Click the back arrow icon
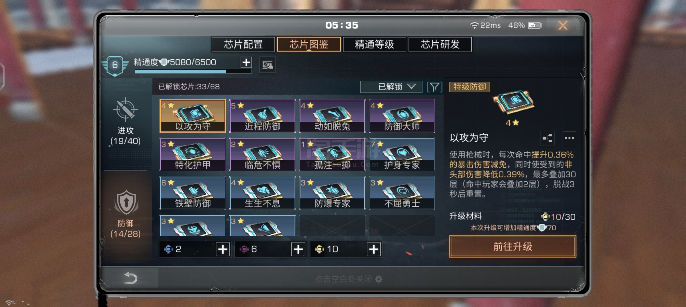The width and height of the screenshot is (686, 307). pos(131,278)
